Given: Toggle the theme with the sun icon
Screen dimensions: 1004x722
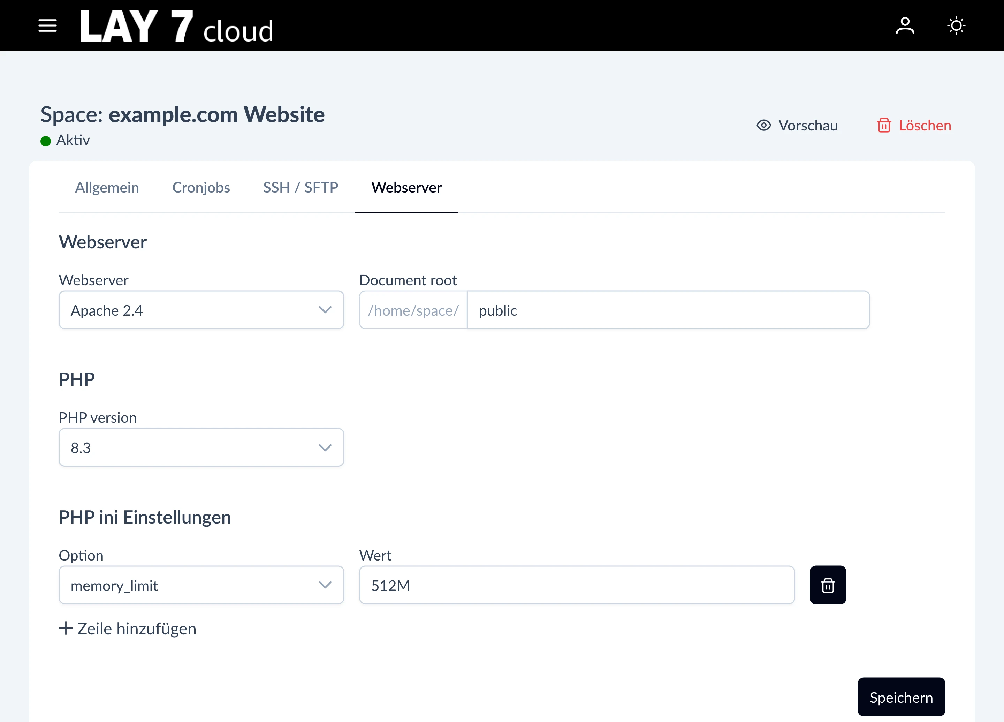Looking at the screenshot, I should 956,25.
